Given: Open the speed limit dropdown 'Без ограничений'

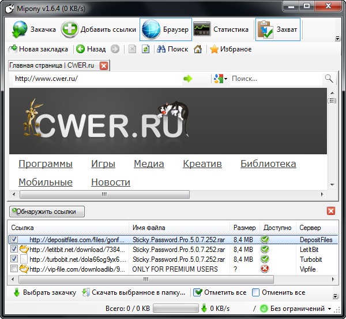Looking at the screenshot, I should (x=329, y=309).
